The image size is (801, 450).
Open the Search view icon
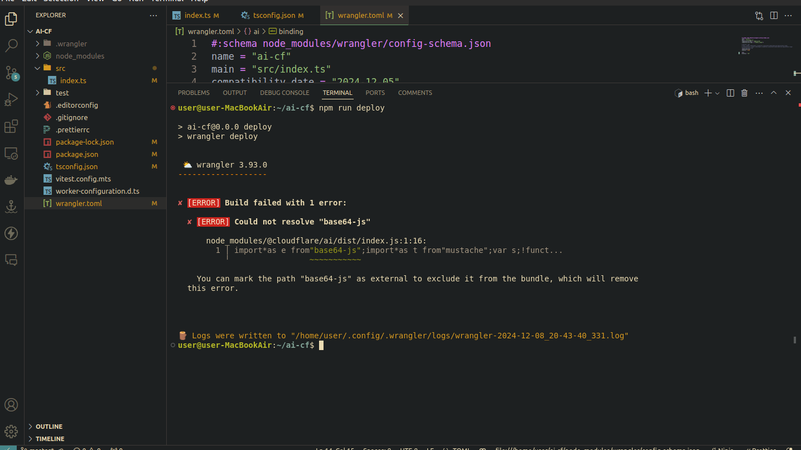[x=11, y=46]
